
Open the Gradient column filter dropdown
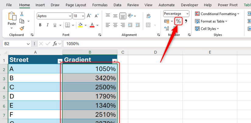[x=115, y=61]
